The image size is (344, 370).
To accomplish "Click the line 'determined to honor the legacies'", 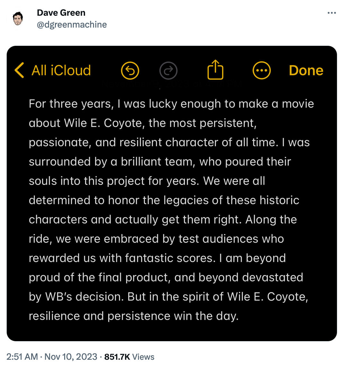I will click(x=164, y=200).
